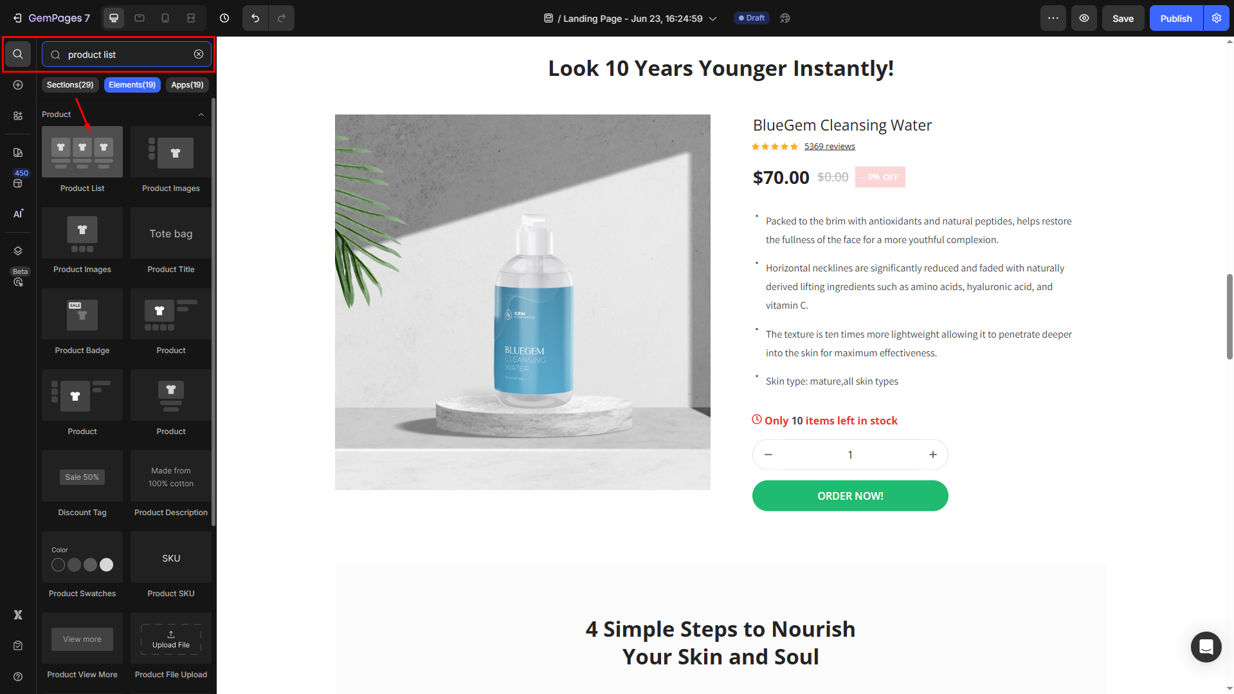
Task: Open the more options menu beside preview
Action: click(x=1053, y=18)
